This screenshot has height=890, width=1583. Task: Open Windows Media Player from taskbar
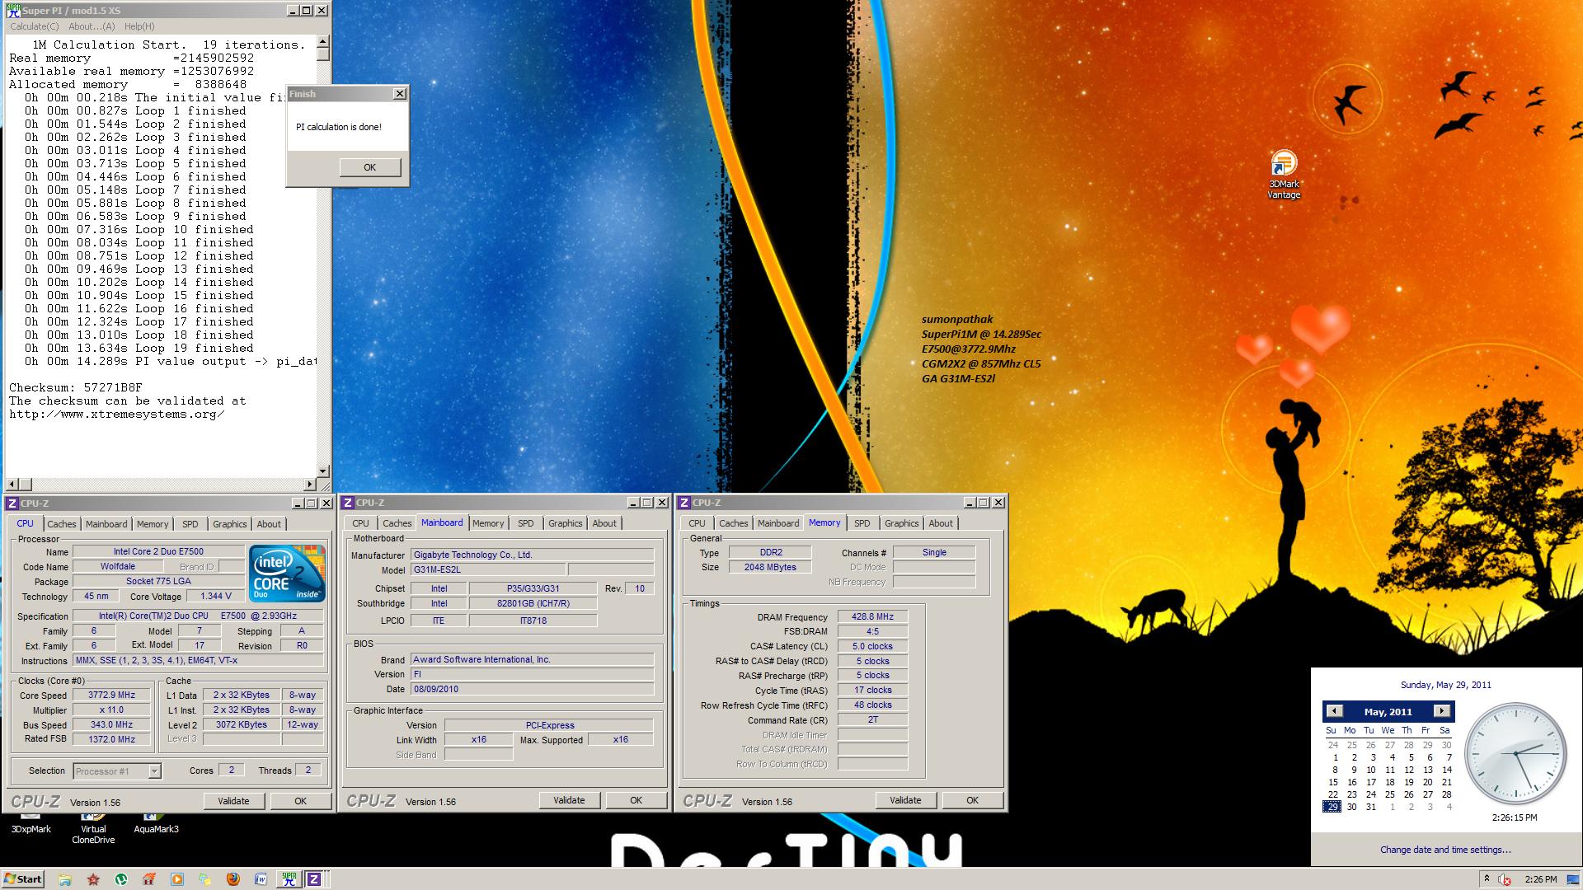(x=177, y=879)
